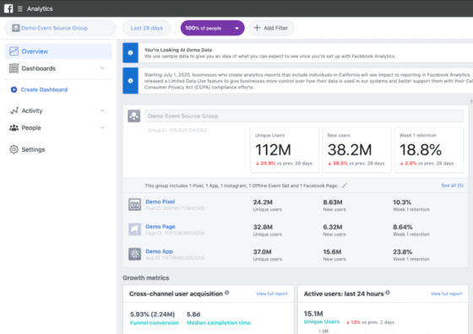Click the Dashboards grid icon

(14, 68)
